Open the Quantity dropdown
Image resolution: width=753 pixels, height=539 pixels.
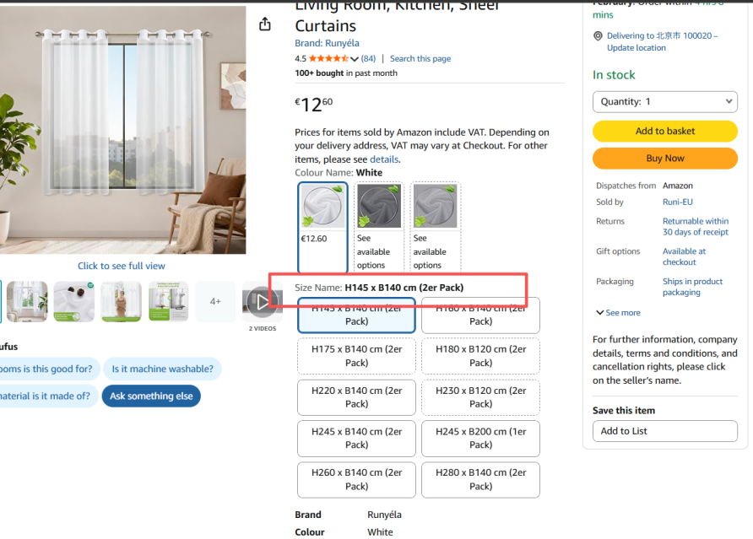(664, 101)
